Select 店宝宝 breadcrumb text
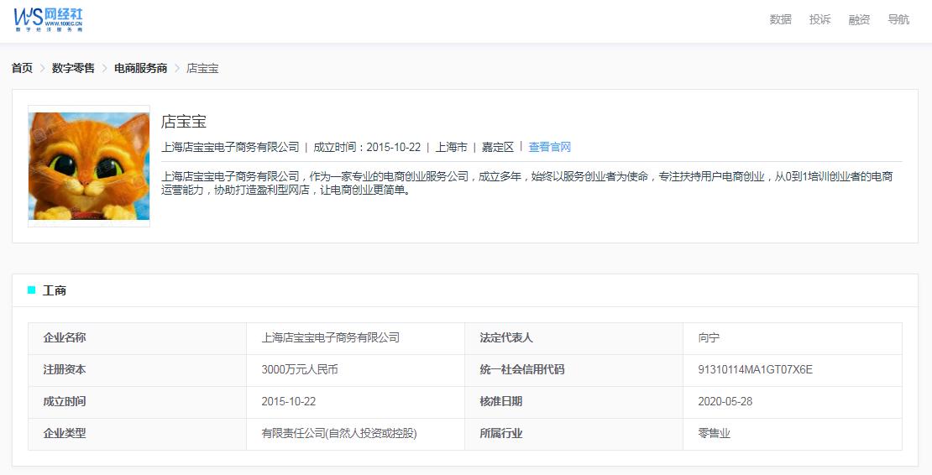 (202, 68)
